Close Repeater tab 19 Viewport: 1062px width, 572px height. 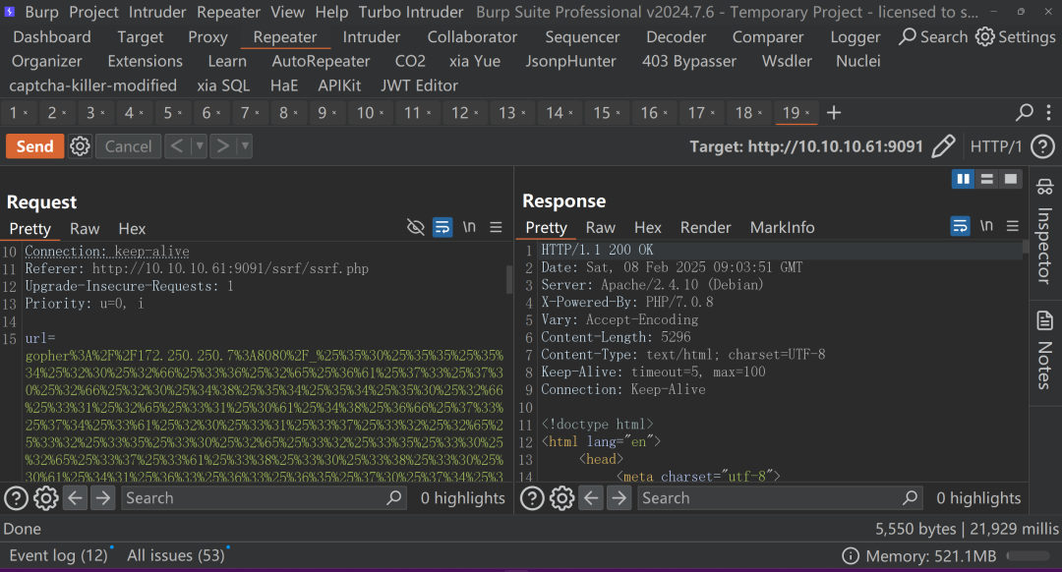click(807, 113)
